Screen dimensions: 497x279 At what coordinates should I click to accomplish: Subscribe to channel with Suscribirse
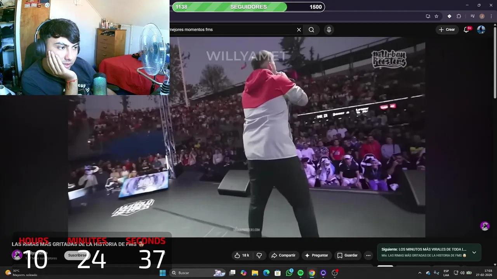77,255
